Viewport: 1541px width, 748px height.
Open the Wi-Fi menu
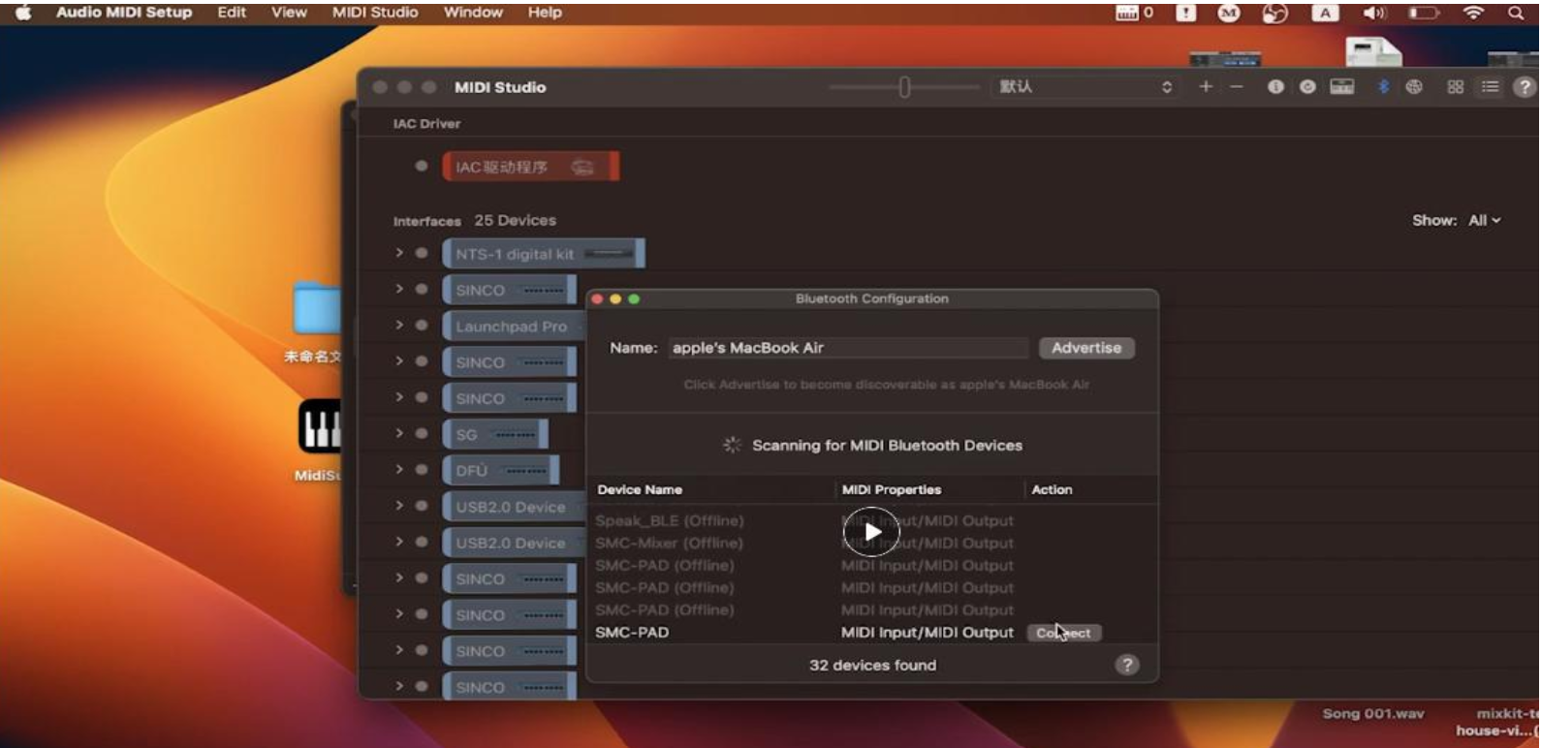coord(1473,13)
